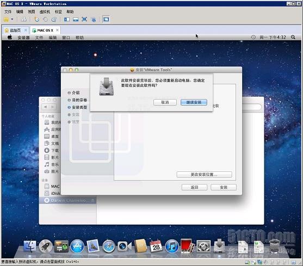This screenshot has height=266, width=303.
Task: Click the Installer icon in the Dock
Action: (219, 246)
